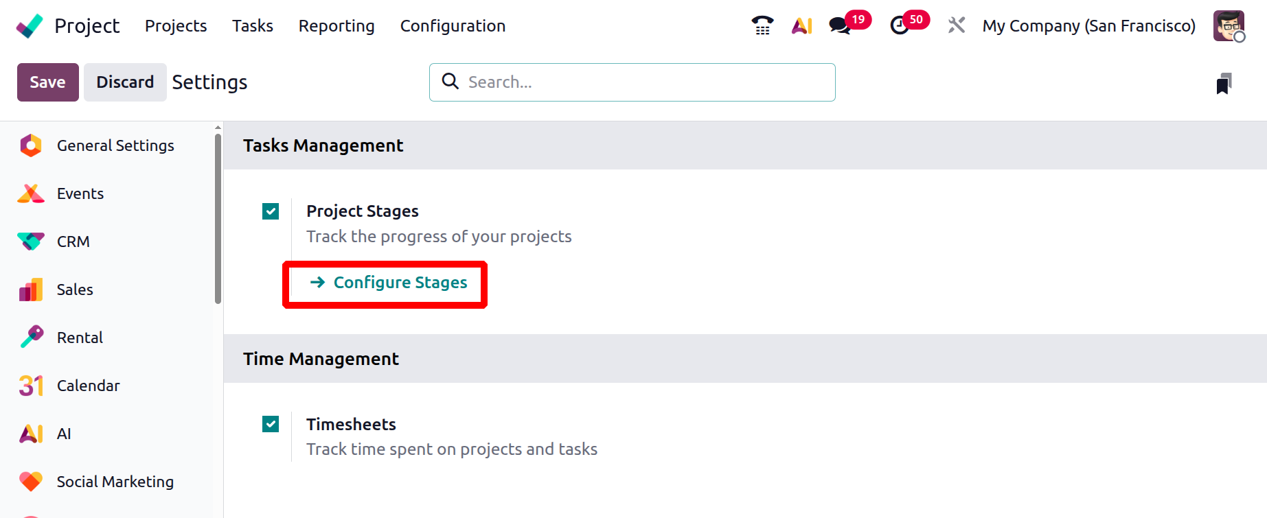The height and width of the screenshot is (518, 1267).
Task: Go to the Projects menu
Action: (176, 26)
